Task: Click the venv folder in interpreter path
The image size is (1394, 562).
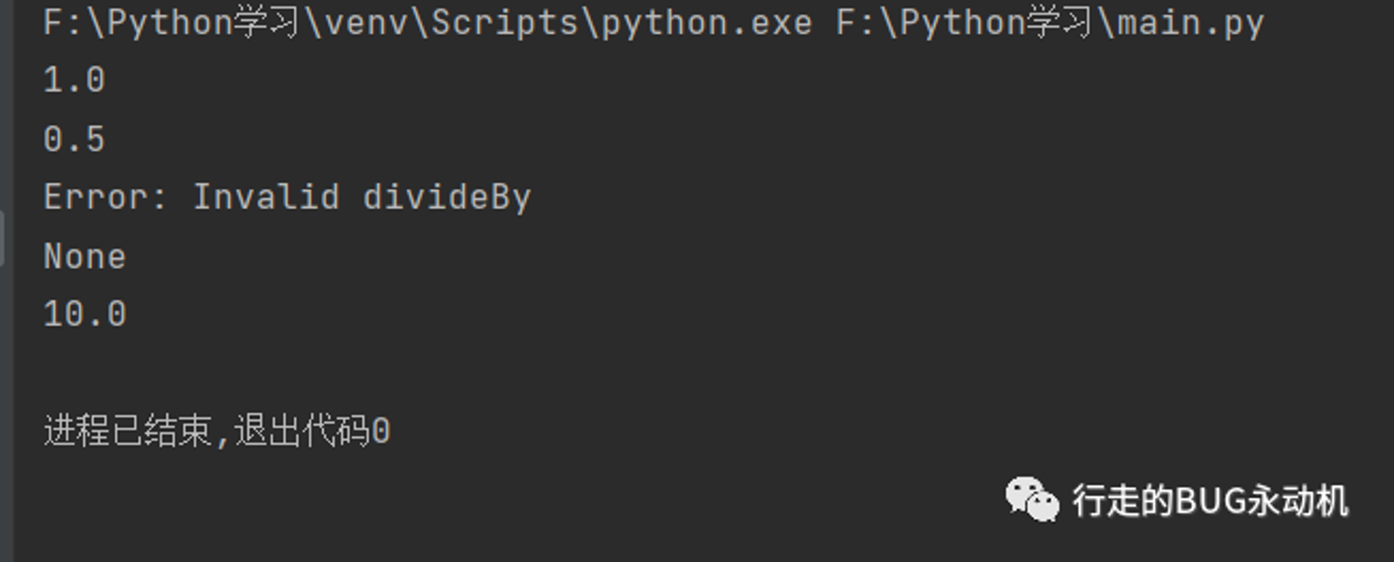Action: tap(367, 23)
